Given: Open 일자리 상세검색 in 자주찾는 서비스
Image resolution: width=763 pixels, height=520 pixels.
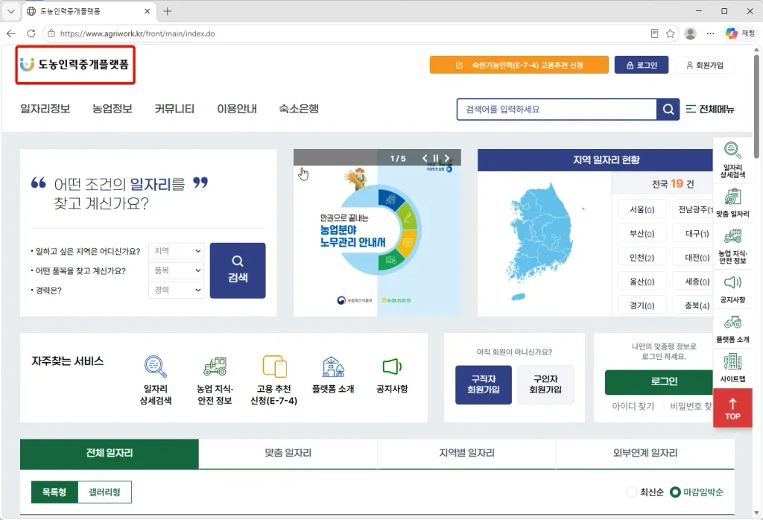Looking at the screenshot, I should [155, 380].
